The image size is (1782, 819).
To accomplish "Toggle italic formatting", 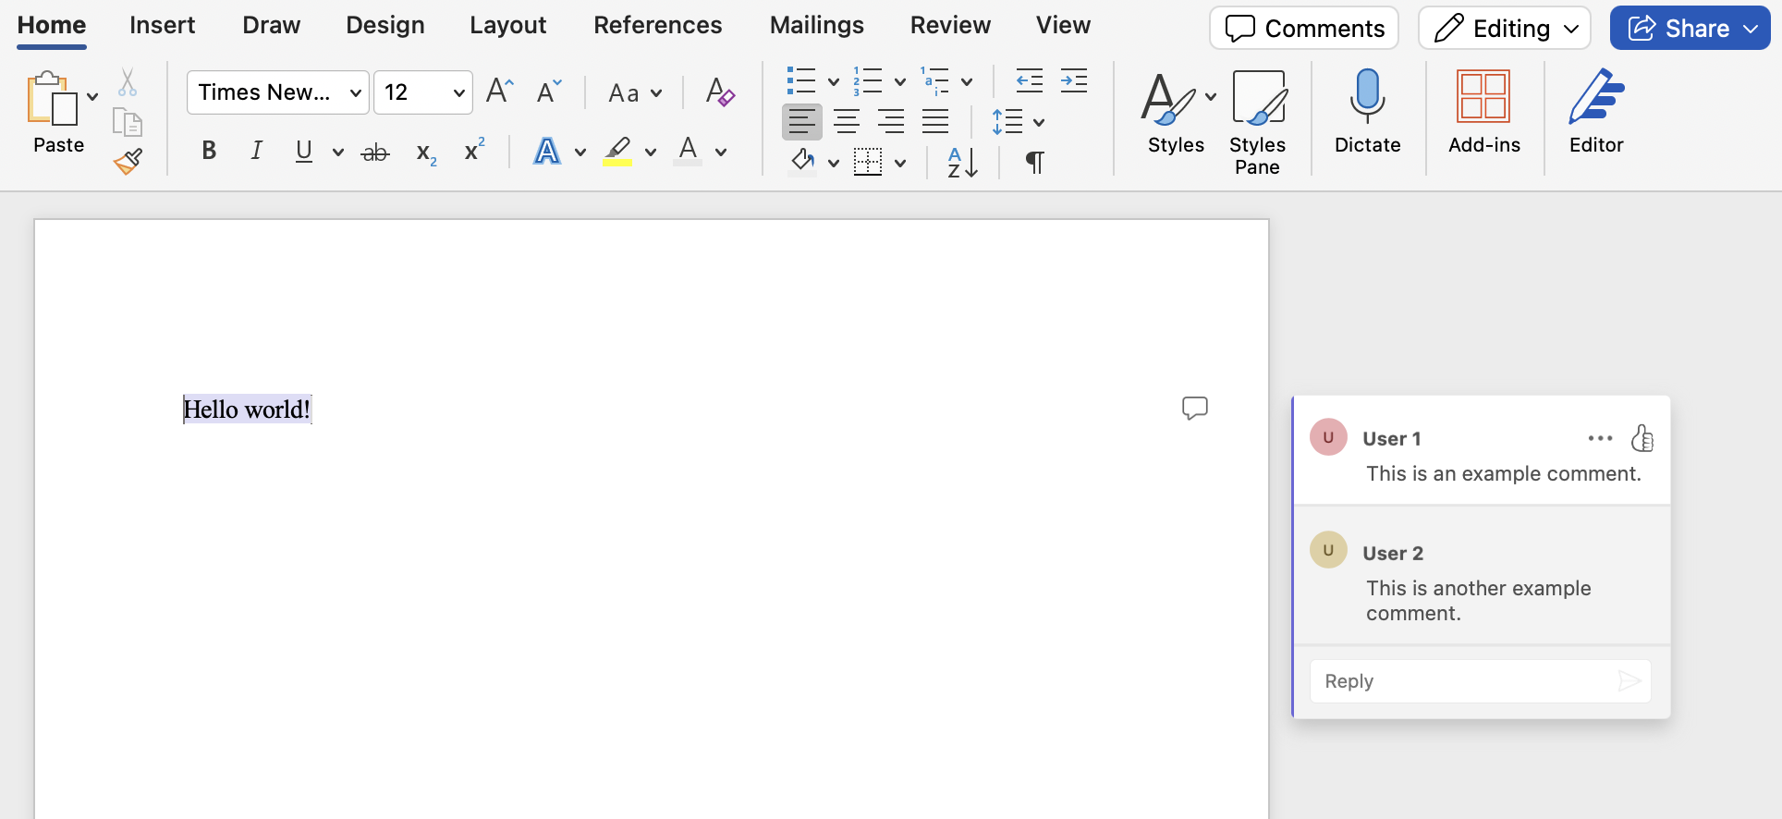I will [257, 151].
